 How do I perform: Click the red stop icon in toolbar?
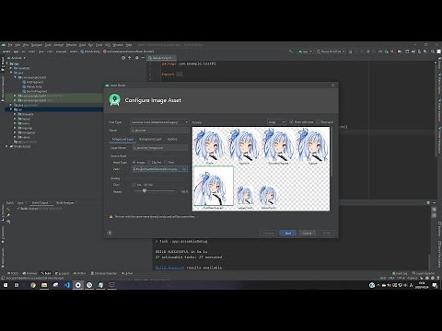[392, 51]
